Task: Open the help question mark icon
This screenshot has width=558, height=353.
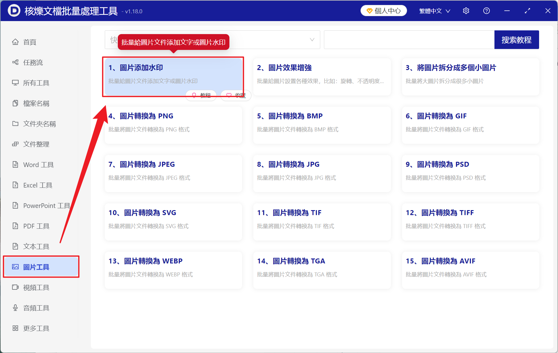Action: [x=486, y=11]
